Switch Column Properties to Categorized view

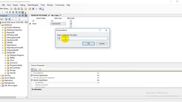[33, 70]
